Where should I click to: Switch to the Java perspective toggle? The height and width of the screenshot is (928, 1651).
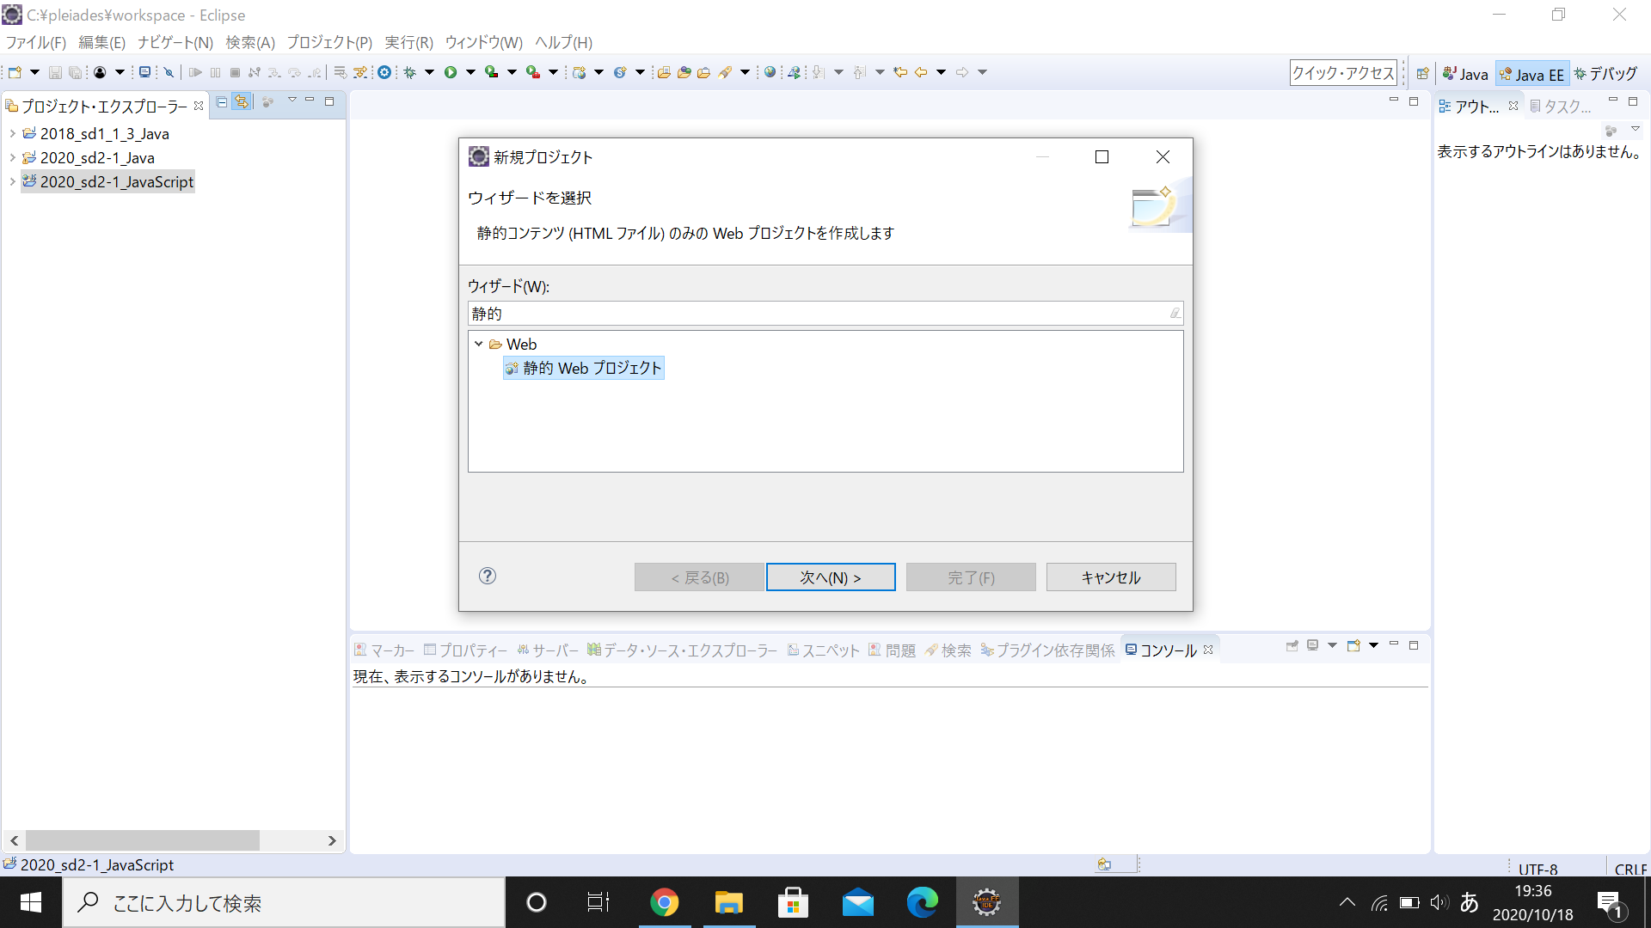pos(1465,73)
